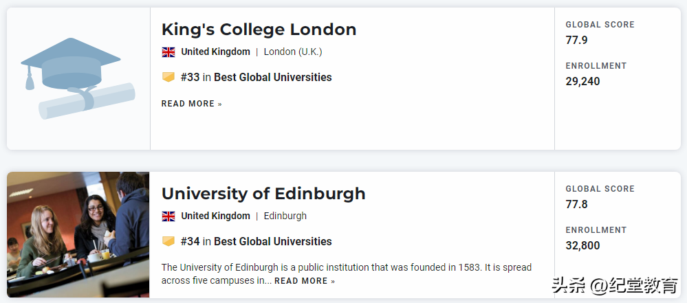Click #34 in Best Global Universities ranking
Image resolution: width=687 pixels, height=303 pixels.
256,241
